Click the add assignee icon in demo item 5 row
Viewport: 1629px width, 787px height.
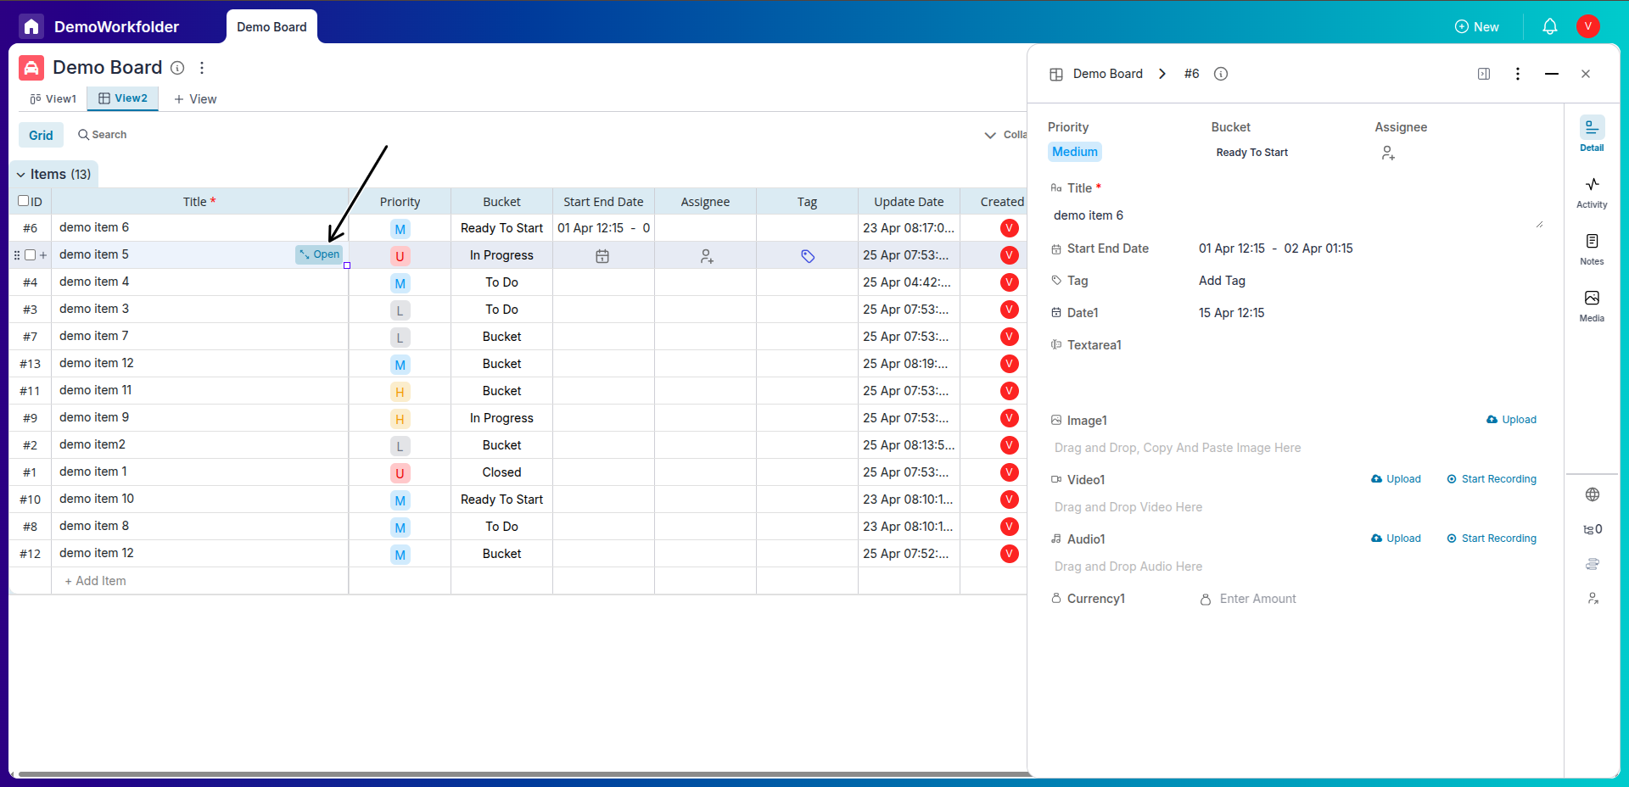coord(707,255)
